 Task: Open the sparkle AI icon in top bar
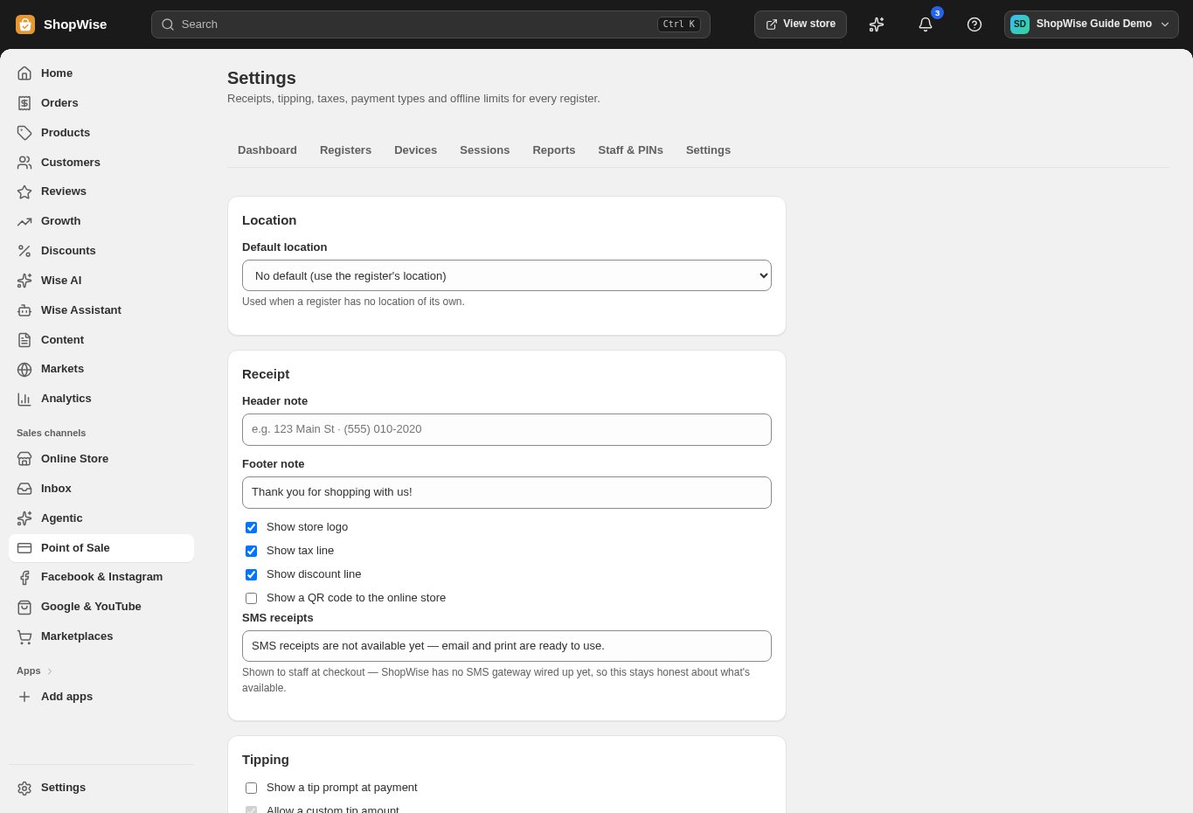877,24
